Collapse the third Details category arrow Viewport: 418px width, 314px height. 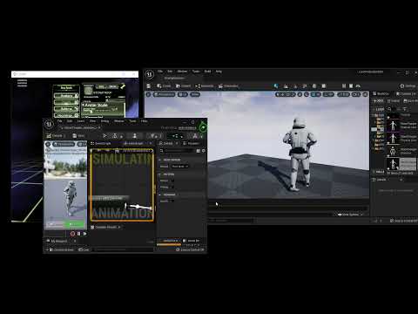tap(160, 195)
